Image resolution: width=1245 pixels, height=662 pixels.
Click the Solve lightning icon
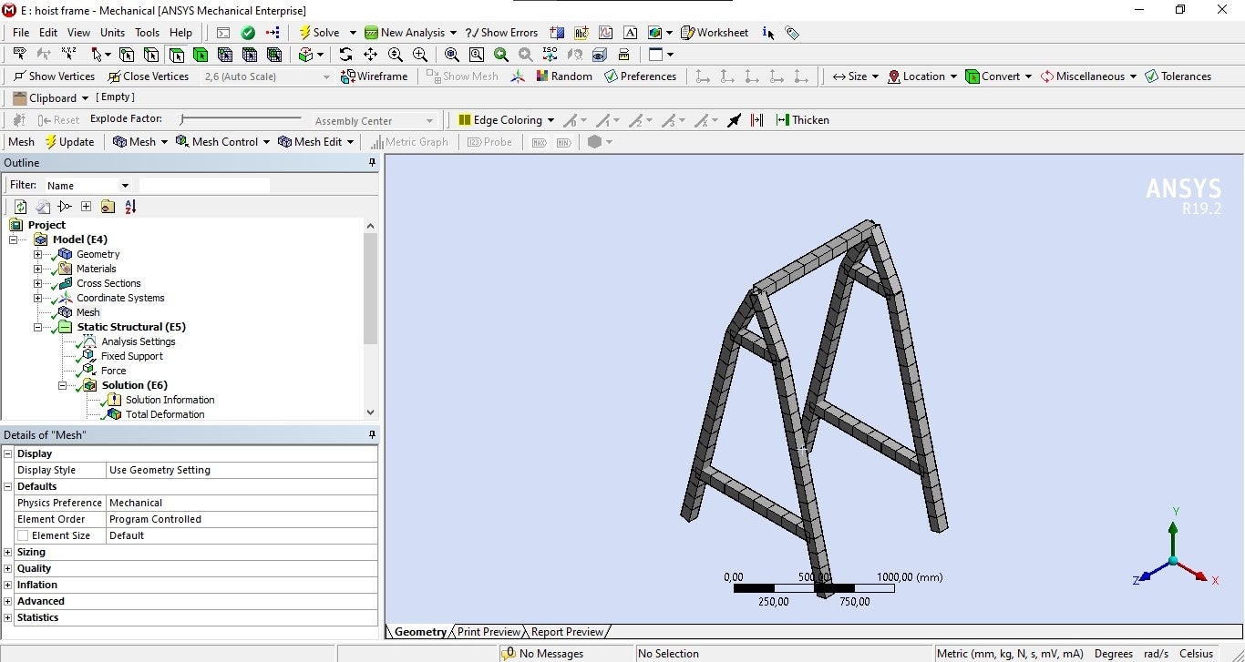coord(306,33)
